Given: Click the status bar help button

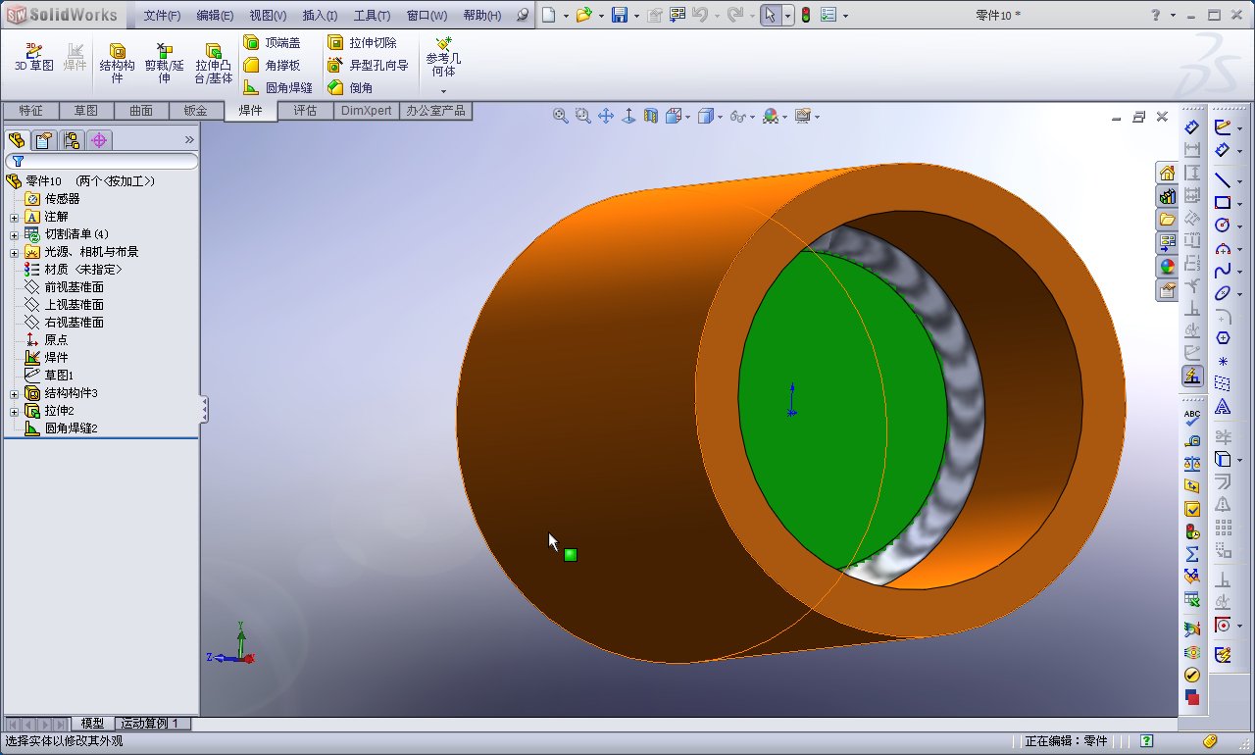Looking at the screenshot, I should click(1147, 741).
